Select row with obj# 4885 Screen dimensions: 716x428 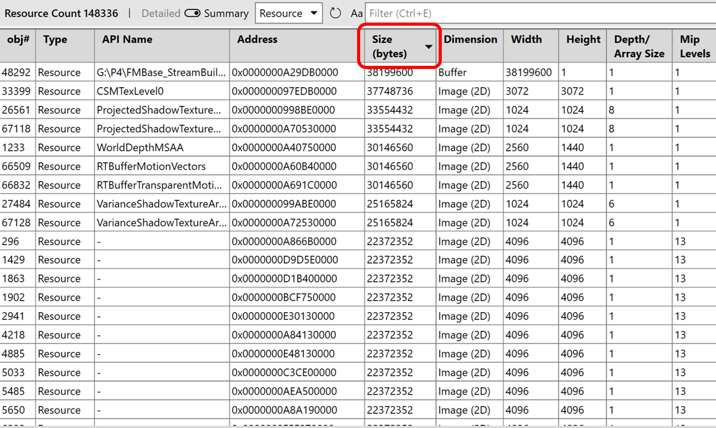(x=358, y=353)
